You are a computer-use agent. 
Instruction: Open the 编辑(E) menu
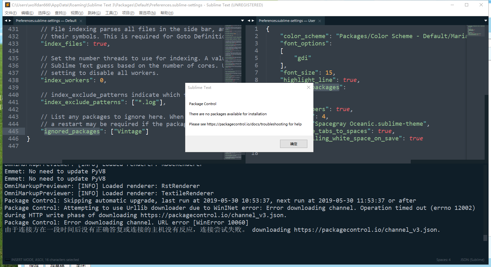[x=27, y=13]
